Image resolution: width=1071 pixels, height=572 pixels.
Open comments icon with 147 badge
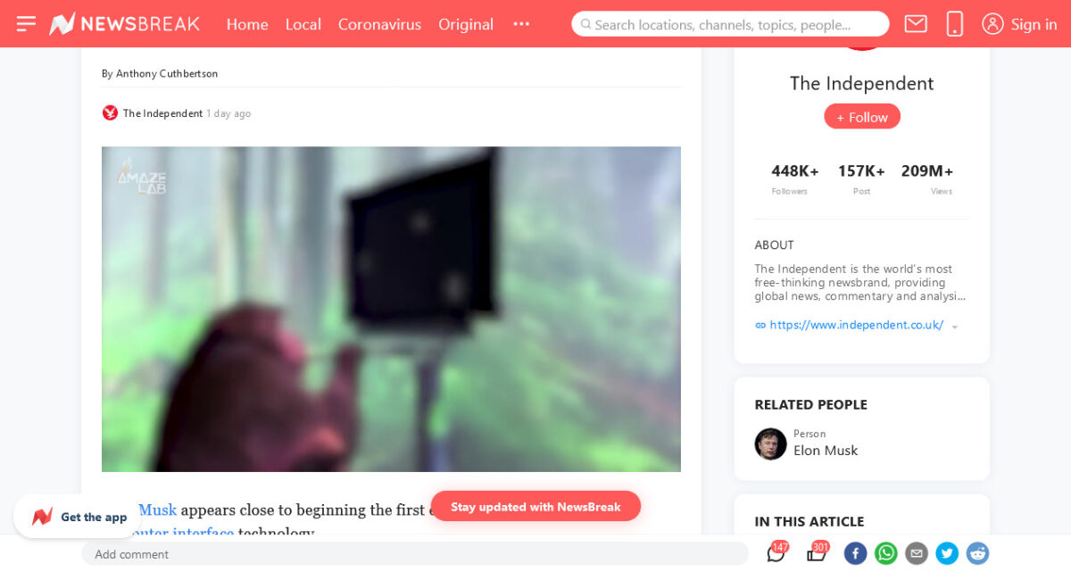tap(777, 552)
